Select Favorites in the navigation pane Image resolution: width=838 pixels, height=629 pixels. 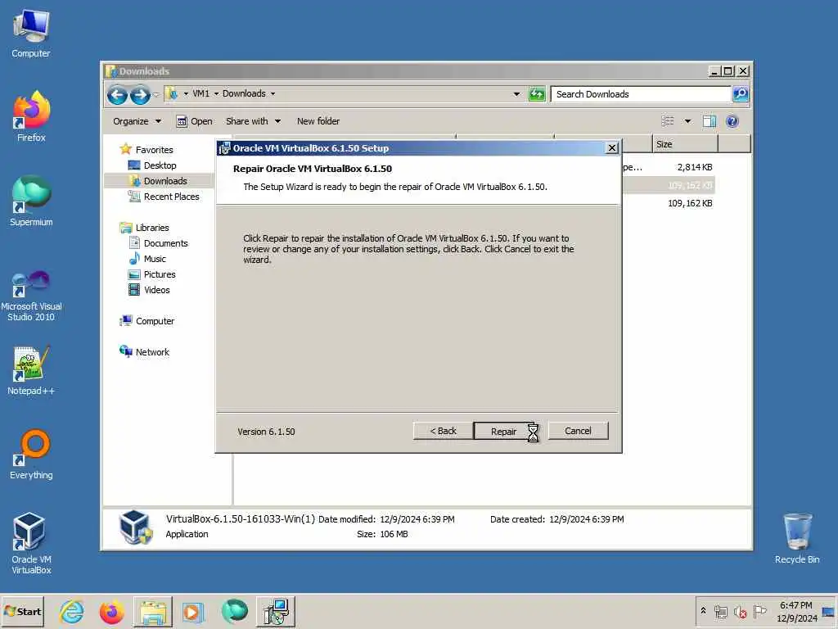[154, 150]
